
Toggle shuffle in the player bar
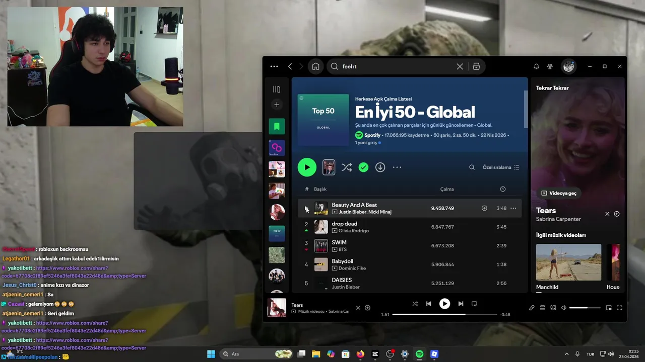(x=415, y=304)
